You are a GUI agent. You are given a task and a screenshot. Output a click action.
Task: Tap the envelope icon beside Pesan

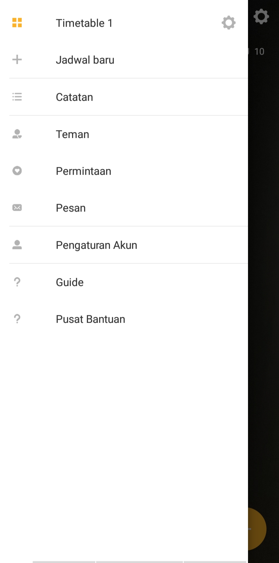pyautogui.click(x=17, y=208)
